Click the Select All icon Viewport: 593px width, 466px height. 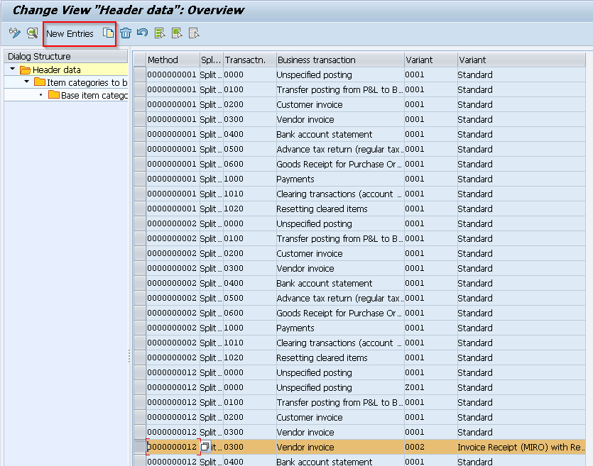click(x=160, y=33)
